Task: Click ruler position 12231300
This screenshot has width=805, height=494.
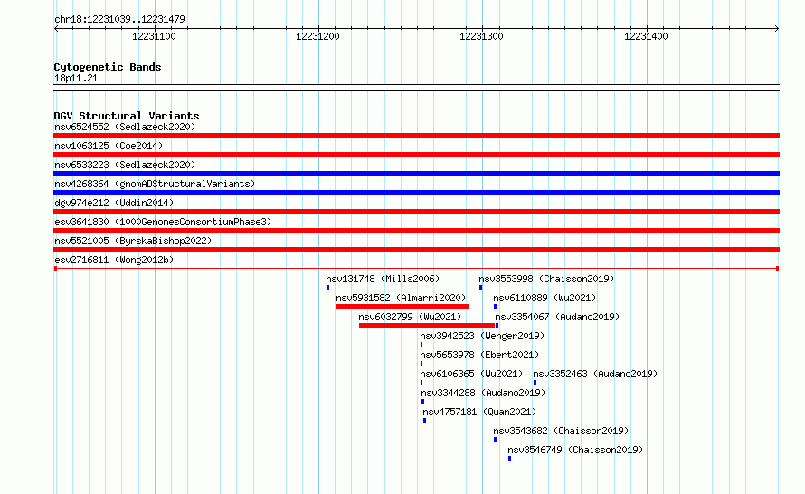Action: (x=481, y=36)
